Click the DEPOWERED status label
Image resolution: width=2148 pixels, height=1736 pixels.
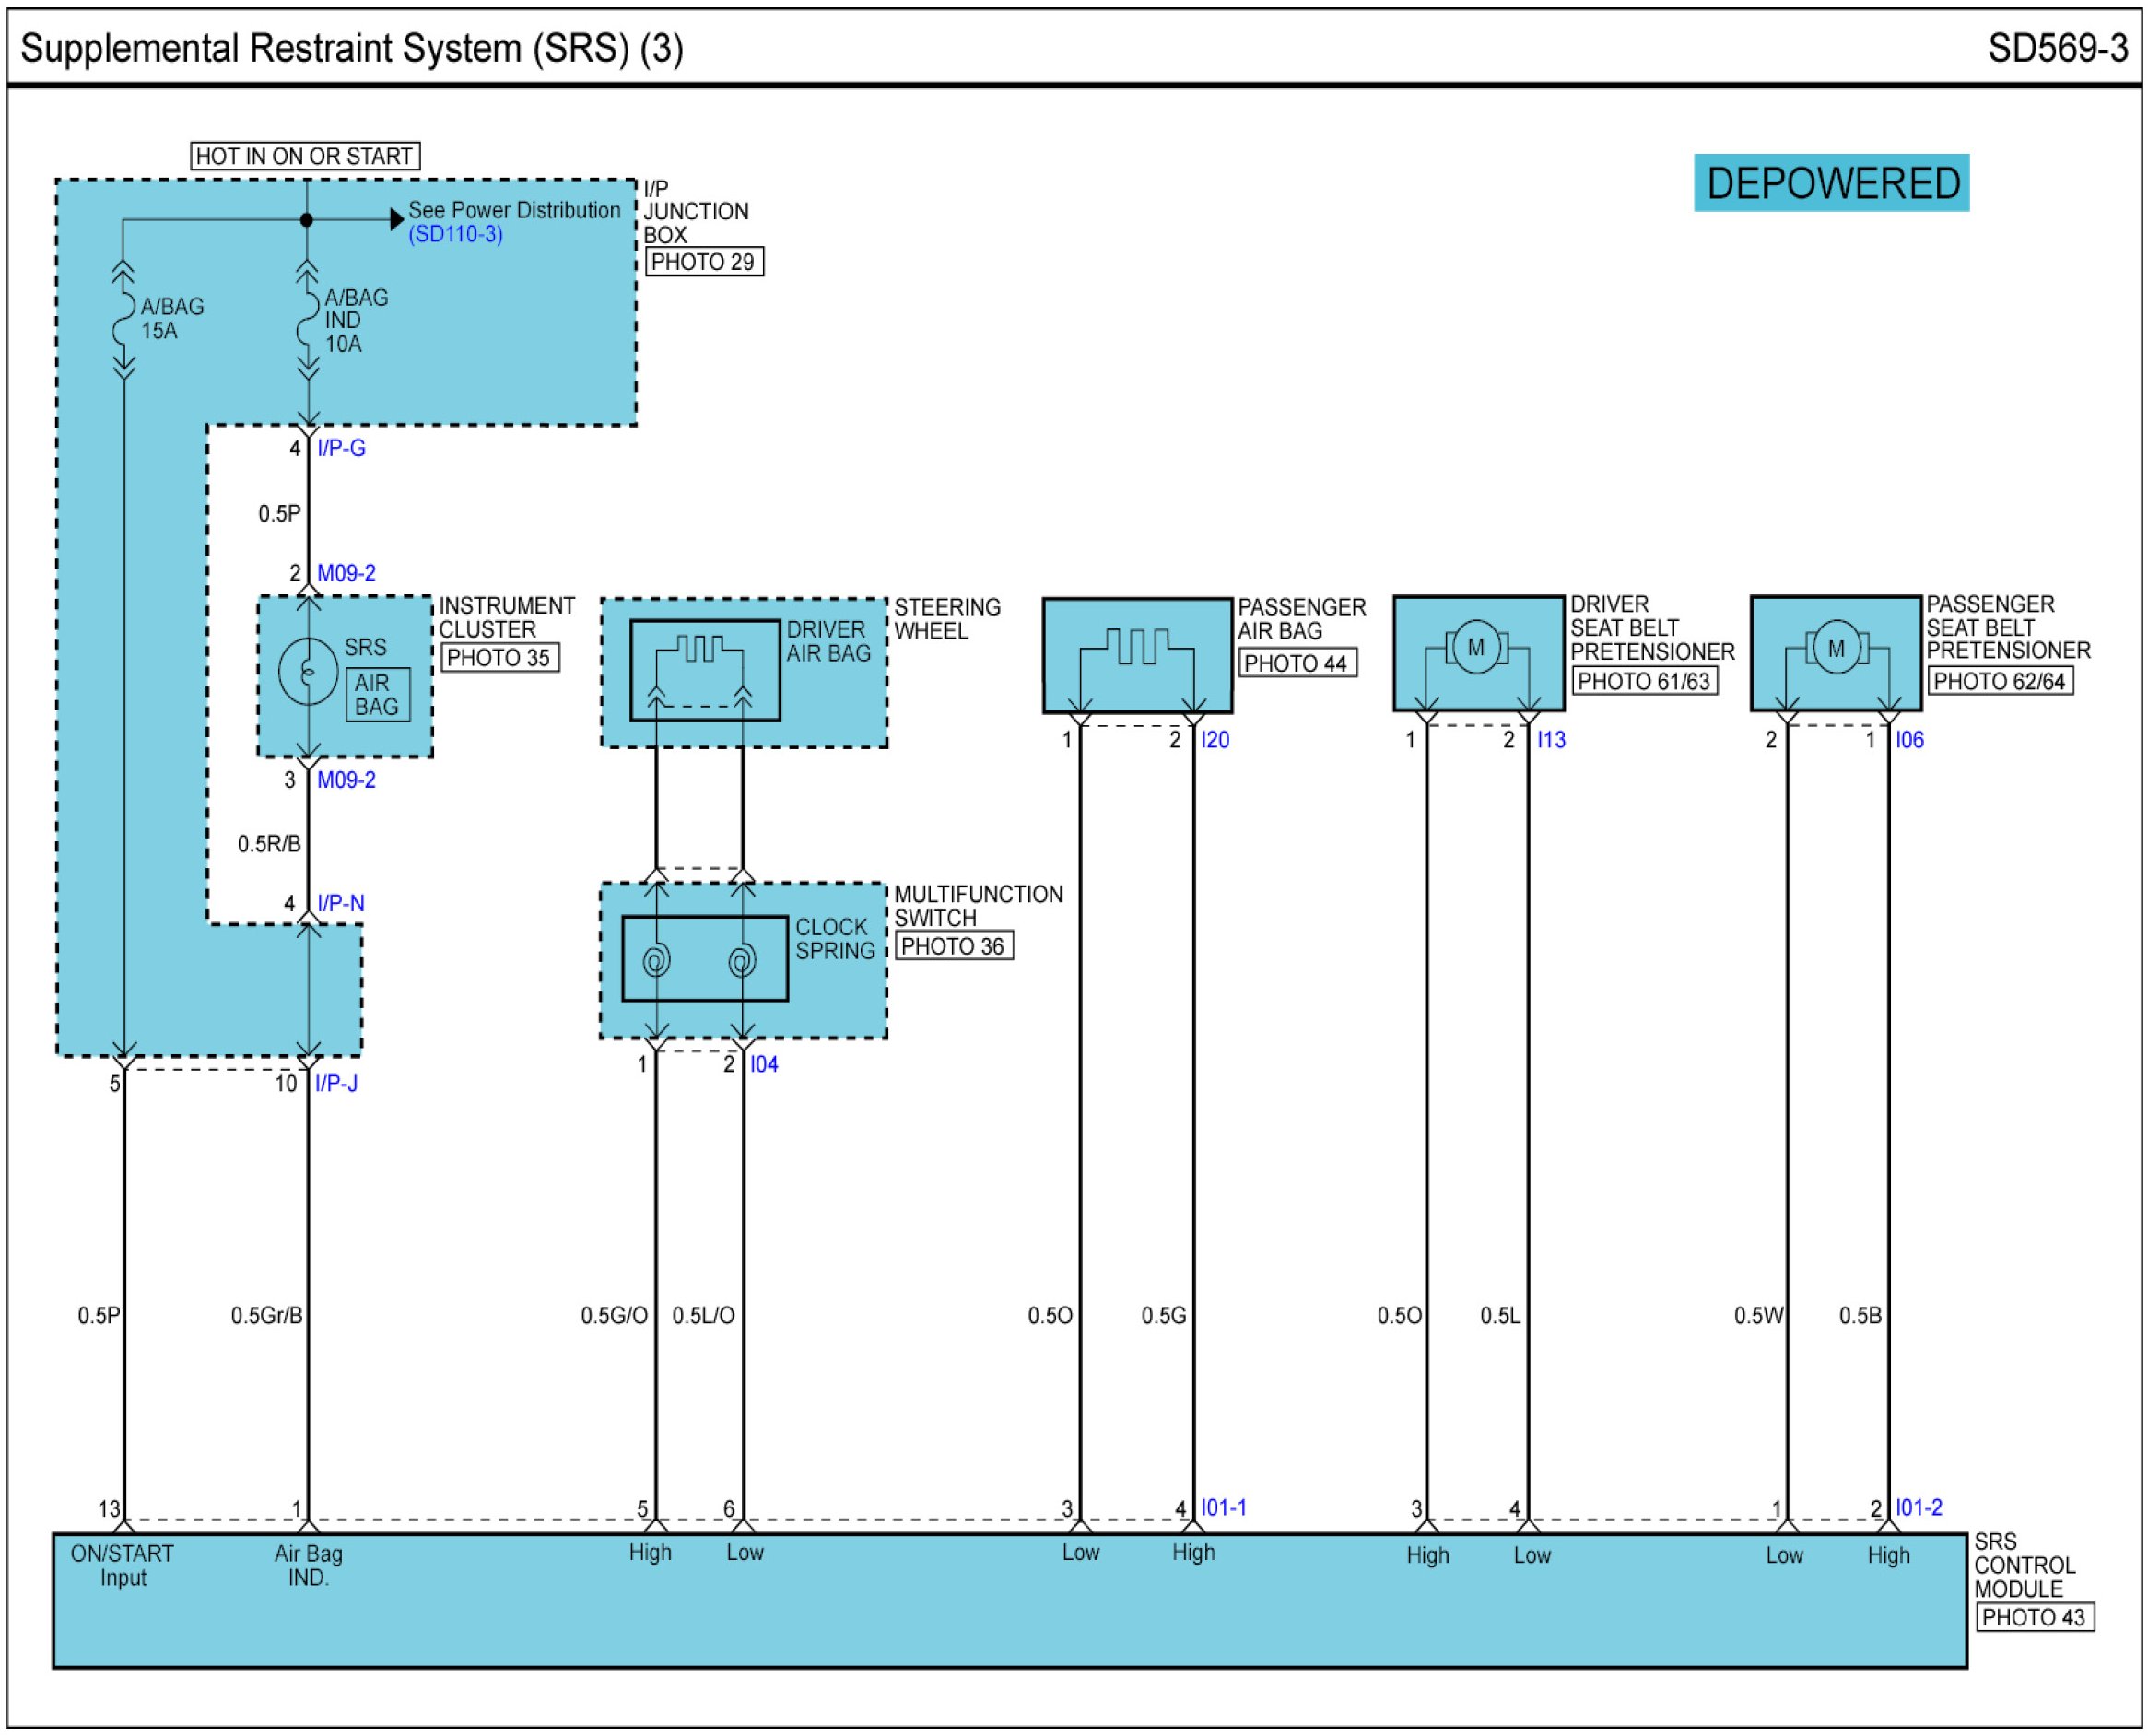coord(1830,183)
